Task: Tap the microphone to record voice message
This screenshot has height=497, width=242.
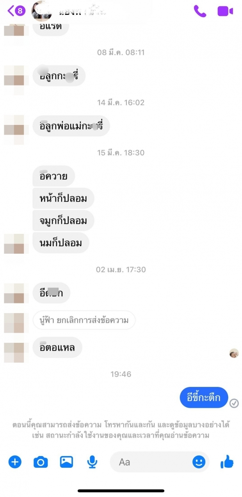Action: [92, 462]
